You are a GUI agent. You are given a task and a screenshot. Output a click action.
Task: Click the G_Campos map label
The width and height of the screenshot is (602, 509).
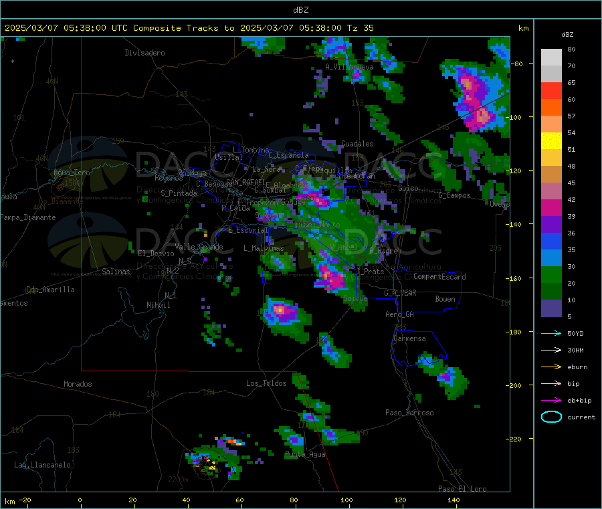pos(454,195)
